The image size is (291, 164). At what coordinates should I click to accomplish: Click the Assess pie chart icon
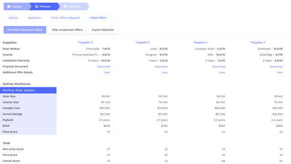pos(9,6)
